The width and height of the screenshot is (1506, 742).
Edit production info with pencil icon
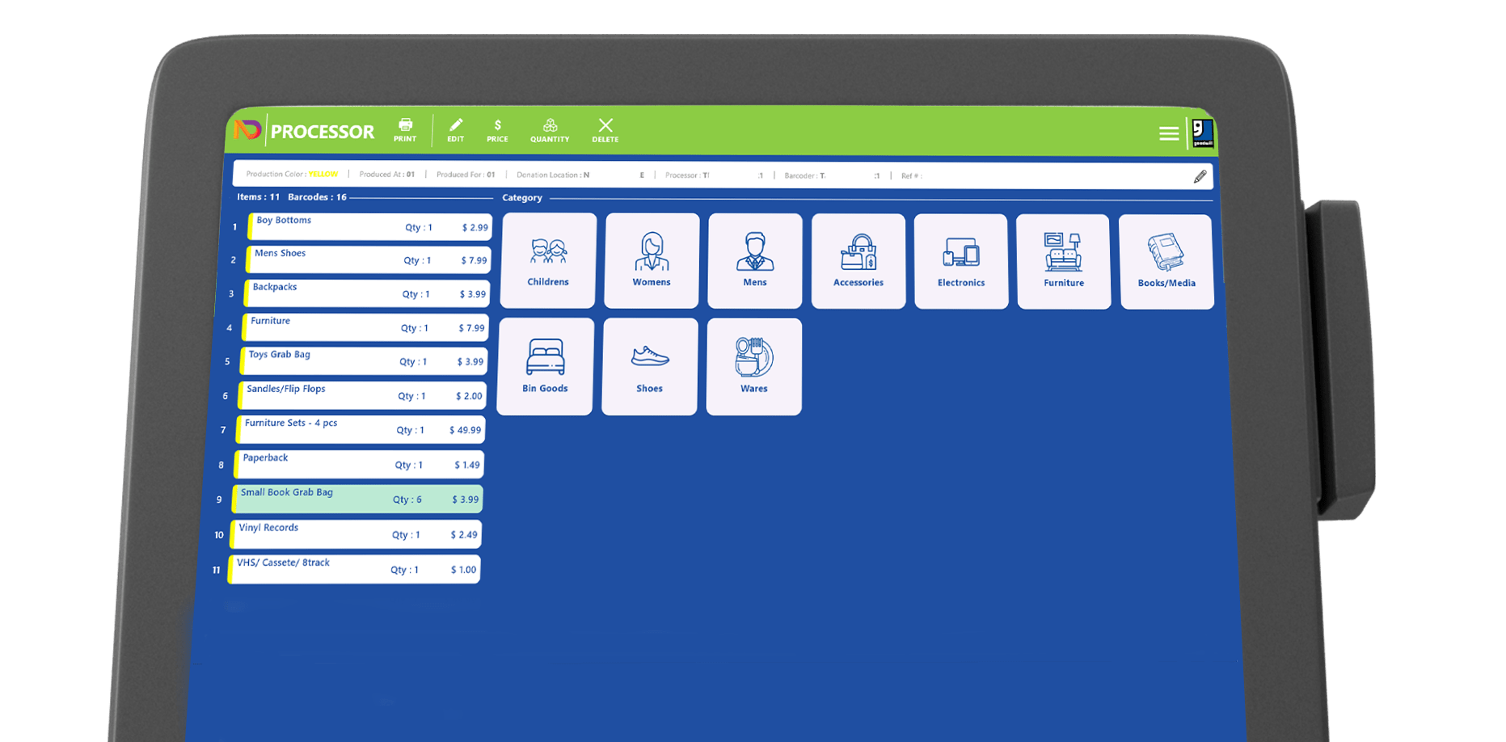tap(1200, 176)
